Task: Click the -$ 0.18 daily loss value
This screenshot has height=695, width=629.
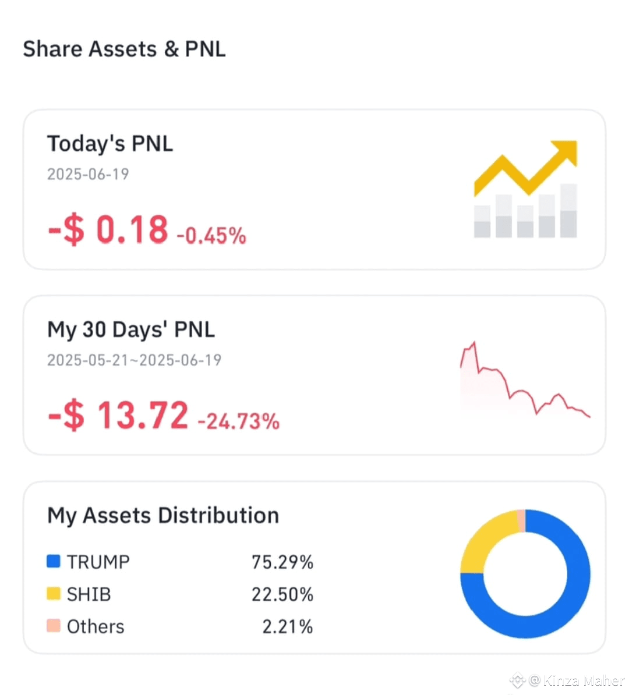Action: (x=108, y=229)
